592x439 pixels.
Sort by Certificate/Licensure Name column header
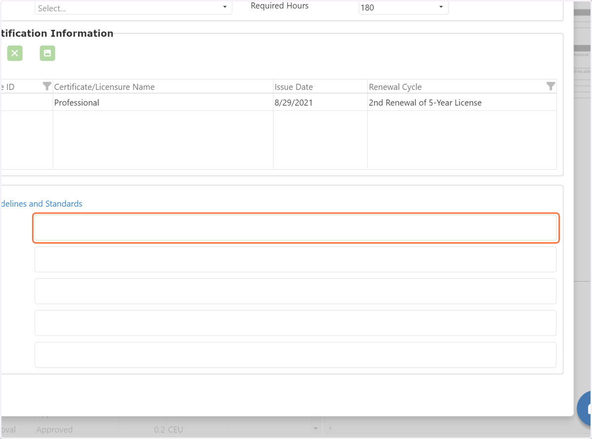tap(104, 87)
